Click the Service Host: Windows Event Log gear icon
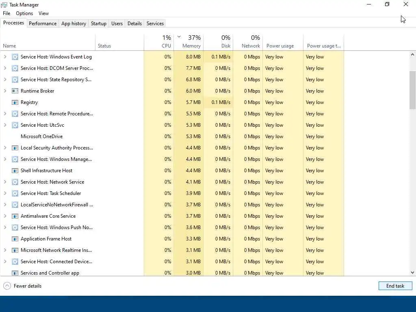416x312 pixels. (15, 57)
